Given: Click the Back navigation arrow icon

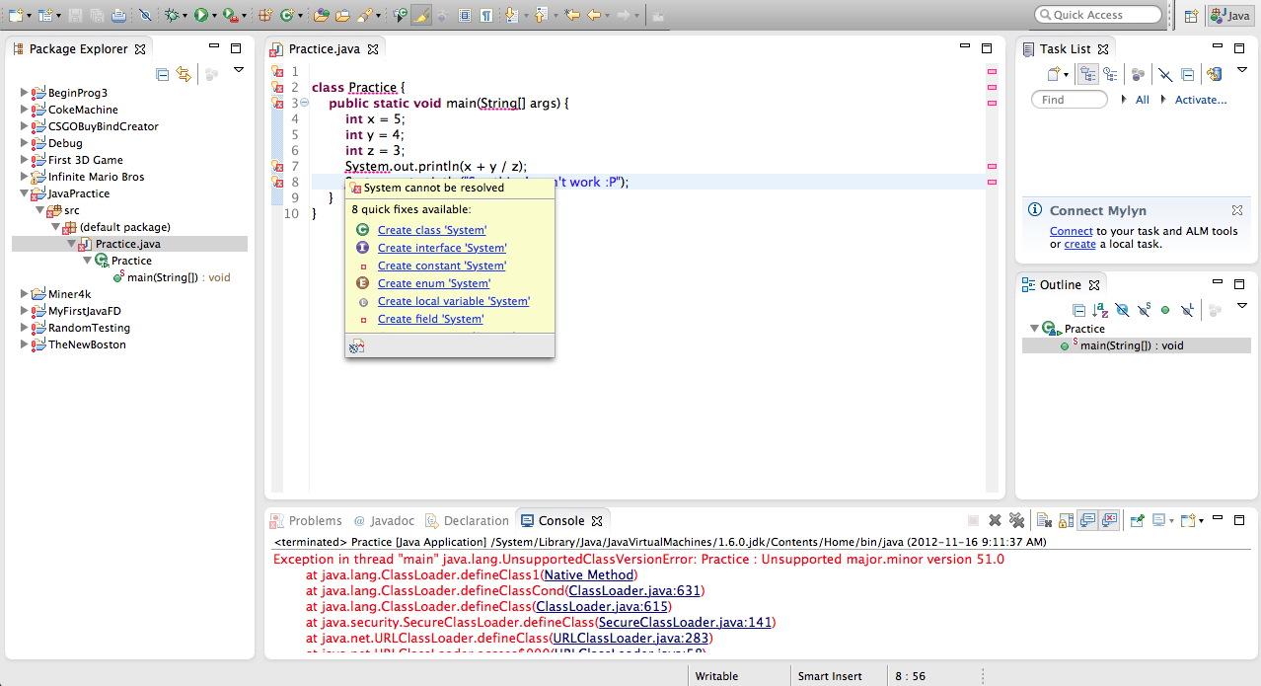Looking at the screenshot, I should click(594, 16).
